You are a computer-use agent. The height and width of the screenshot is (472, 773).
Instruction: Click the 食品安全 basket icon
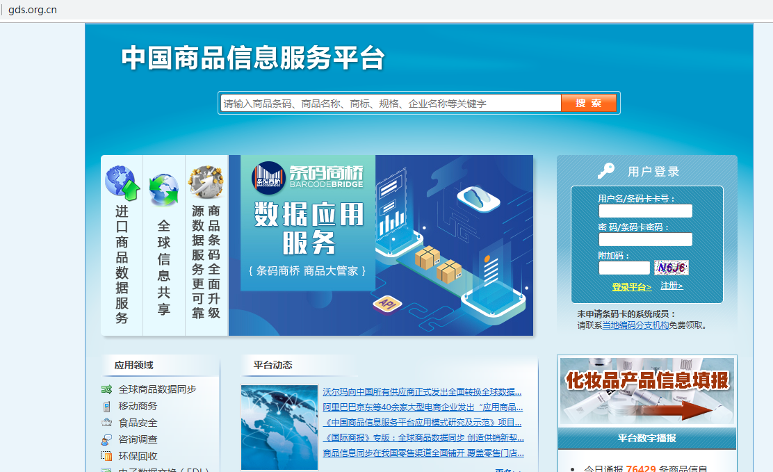(x=106, y=423)
